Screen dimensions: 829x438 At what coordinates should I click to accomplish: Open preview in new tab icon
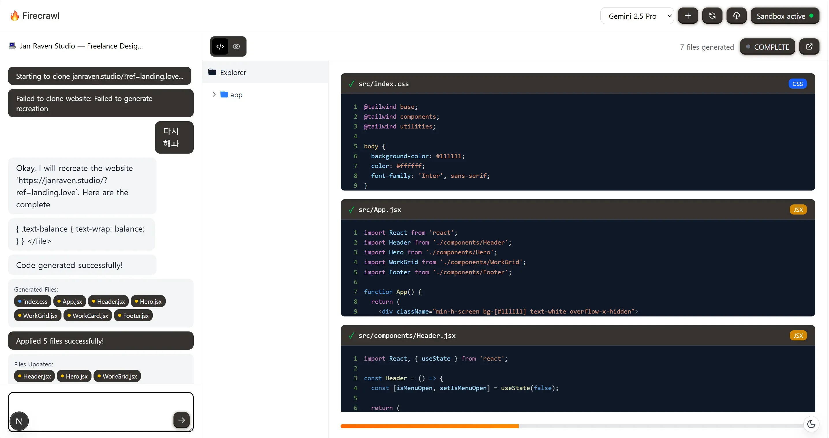point(809,47)
